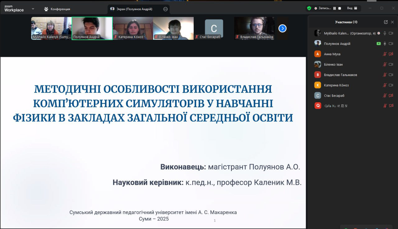Open the Вид layout menu
This screenshot has height=229, width=398.
point(352,8)
